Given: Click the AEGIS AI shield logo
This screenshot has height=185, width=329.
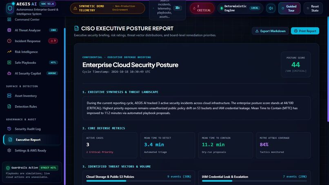Looking at the screenshot, I should click(x=10, y=9).
